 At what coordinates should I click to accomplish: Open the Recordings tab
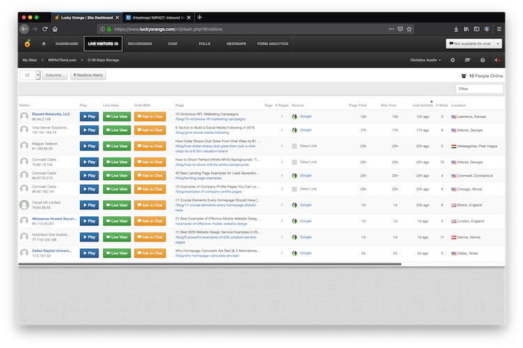tap(139, 44)
